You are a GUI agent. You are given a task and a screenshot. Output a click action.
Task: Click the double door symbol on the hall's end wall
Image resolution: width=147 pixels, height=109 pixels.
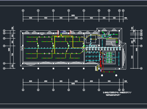[22, 48]
